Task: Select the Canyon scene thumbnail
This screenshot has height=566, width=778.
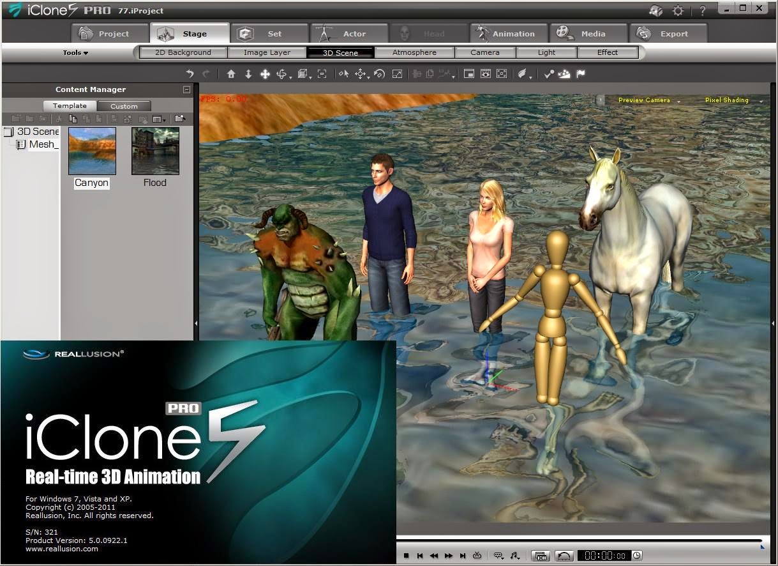Action: coord(92,151)
